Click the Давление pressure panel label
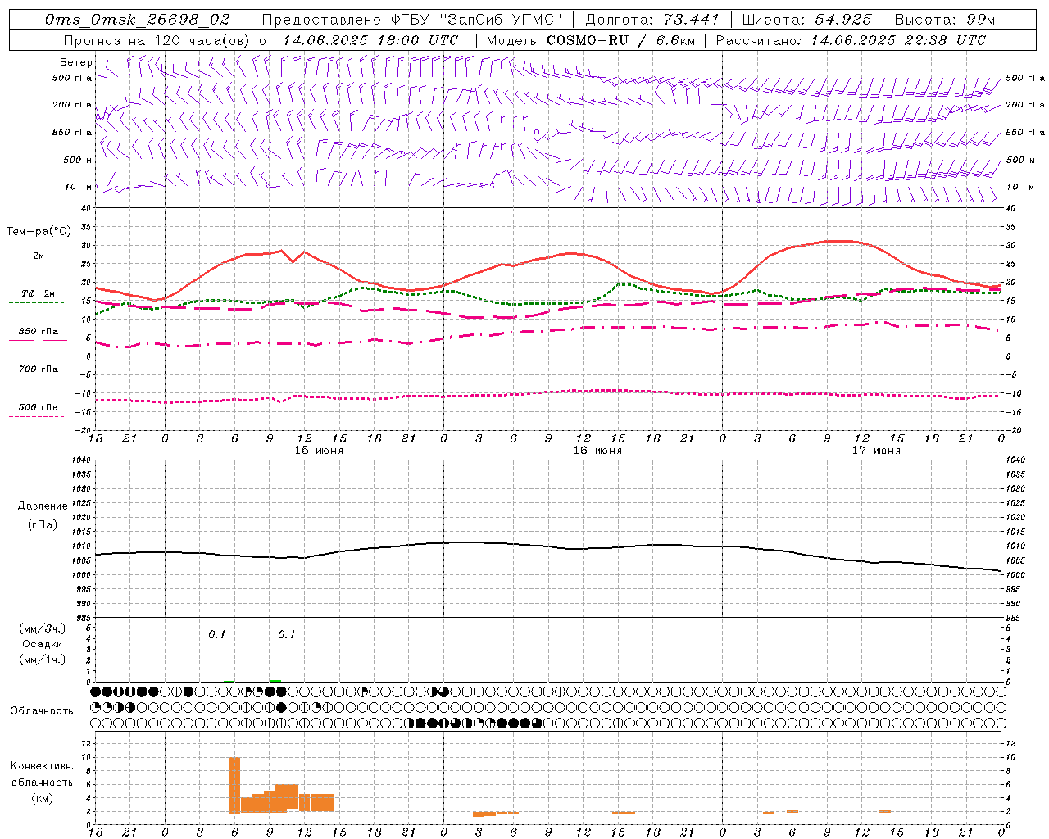1049x839 pixels. 43,506
